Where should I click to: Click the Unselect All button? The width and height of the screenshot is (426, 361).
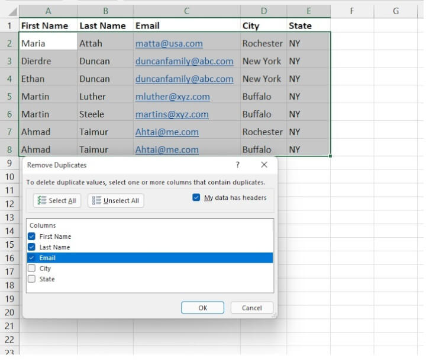pyautogui.click(x=116, y=200)
